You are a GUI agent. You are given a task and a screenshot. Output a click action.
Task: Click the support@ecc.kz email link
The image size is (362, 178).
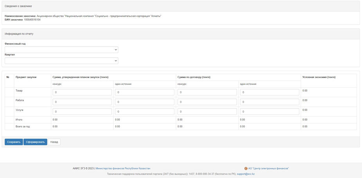tap(246, 174)
